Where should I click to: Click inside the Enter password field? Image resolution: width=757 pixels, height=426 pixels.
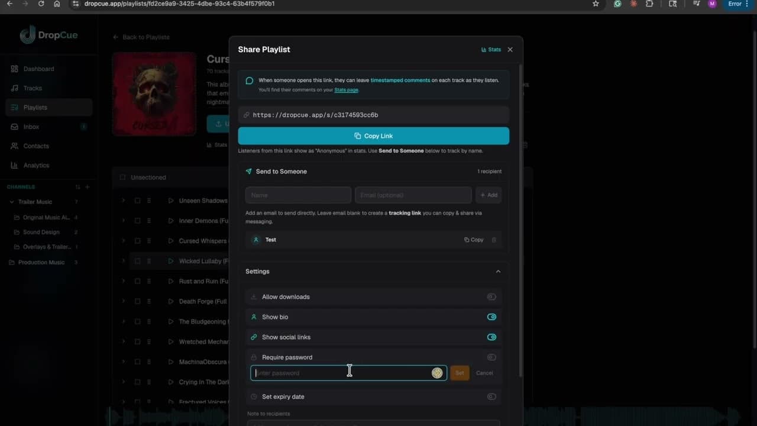point(331,373)
